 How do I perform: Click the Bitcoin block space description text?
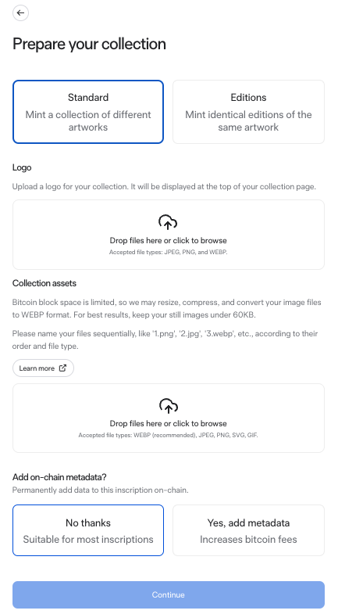tap(166, 309)
